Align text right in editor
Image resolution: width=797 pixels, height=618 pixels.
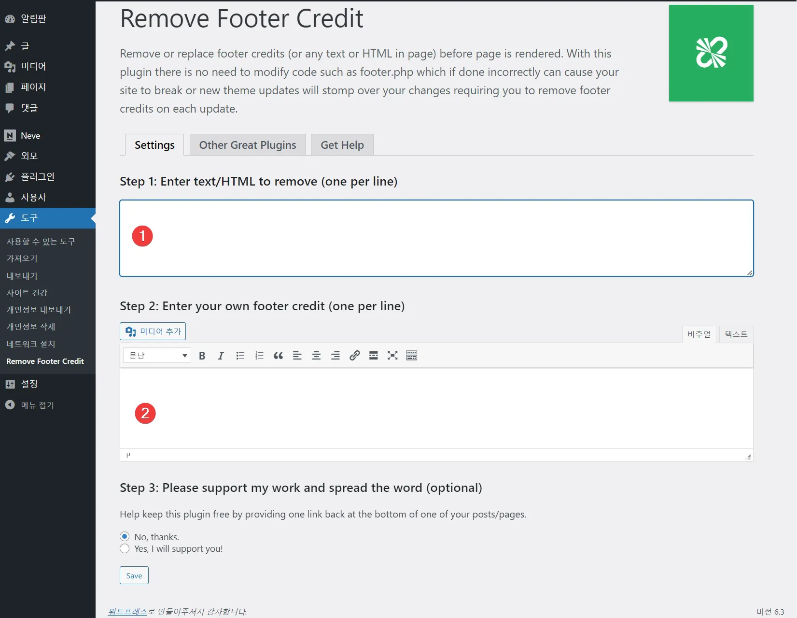(x=336, y=356)
